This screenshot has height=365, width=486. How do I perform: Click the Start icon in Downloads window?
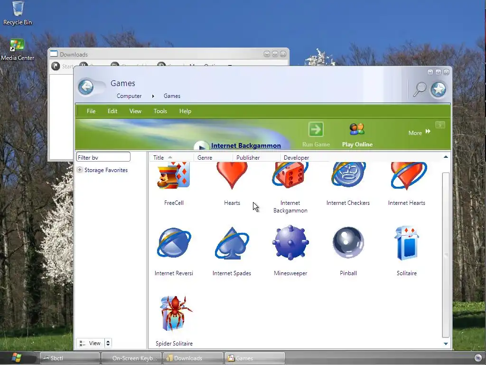tap(56, 66)
